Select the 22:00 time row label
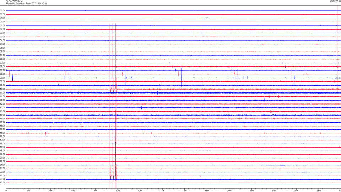The height and width of the screenshot is (192, 341). (x=2, y=172)
